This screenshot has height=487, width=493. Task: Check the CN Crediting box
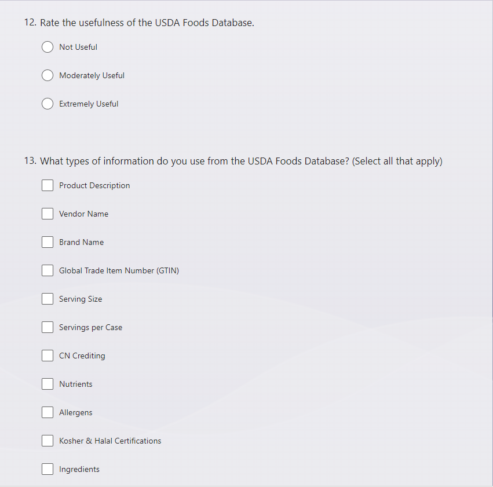coord(48,356)
